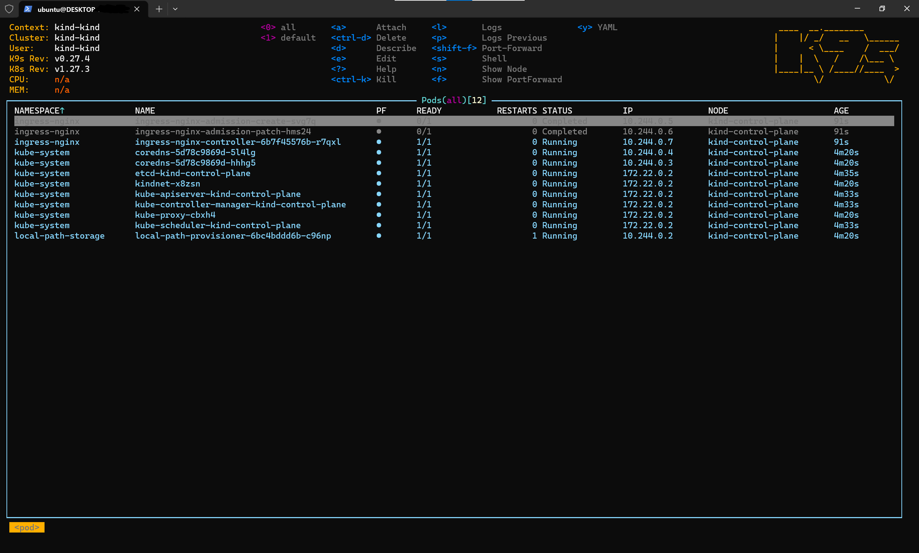Click the PowerShell icon on the tab
Screen dimensions: 919x553
(x=28, y=9)
